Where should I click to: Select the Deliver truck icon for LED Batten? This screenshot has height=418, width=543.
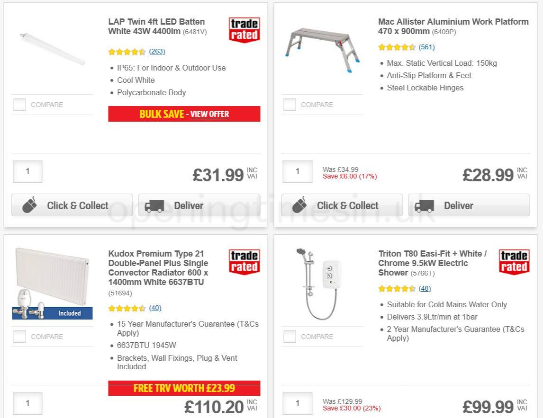click(154, 205)
